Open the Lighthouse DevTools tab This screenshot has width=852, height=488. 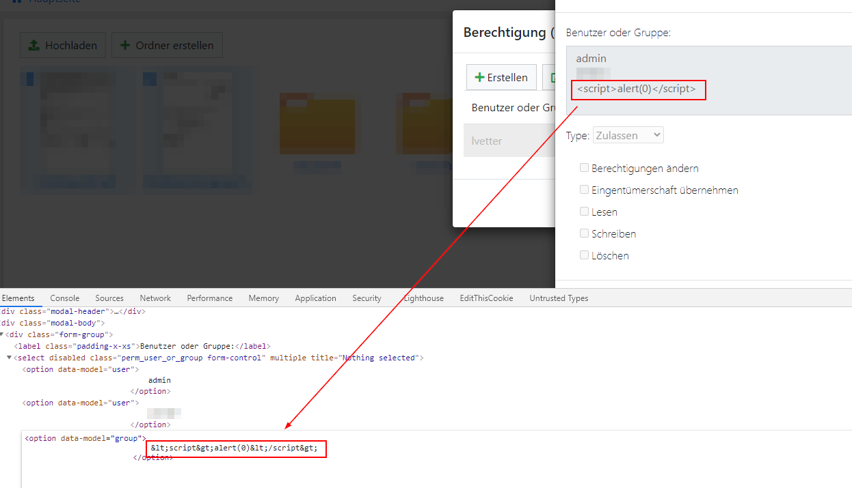423,298
